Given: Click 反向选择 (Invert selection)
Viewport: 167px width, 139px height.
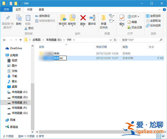Looking at the screenshot, I should (x=153, y=26).
